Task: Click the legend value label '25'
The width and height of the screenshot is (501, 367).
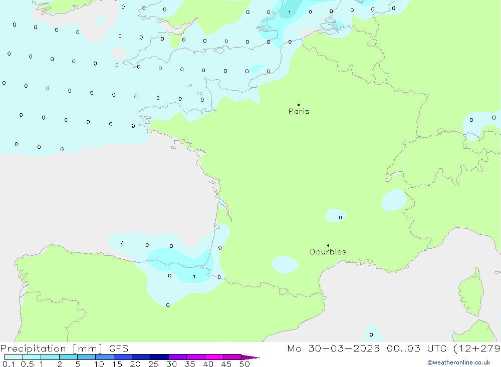Action: [x=153, y=364]
